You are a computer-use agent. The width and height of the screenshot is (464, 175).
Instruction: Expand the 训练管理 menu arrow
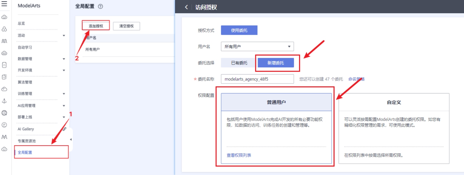coord(64,94)
